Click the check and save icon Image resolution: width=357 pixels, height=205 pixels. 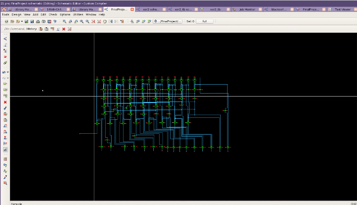pyautogui.click(x=26, y=21)
